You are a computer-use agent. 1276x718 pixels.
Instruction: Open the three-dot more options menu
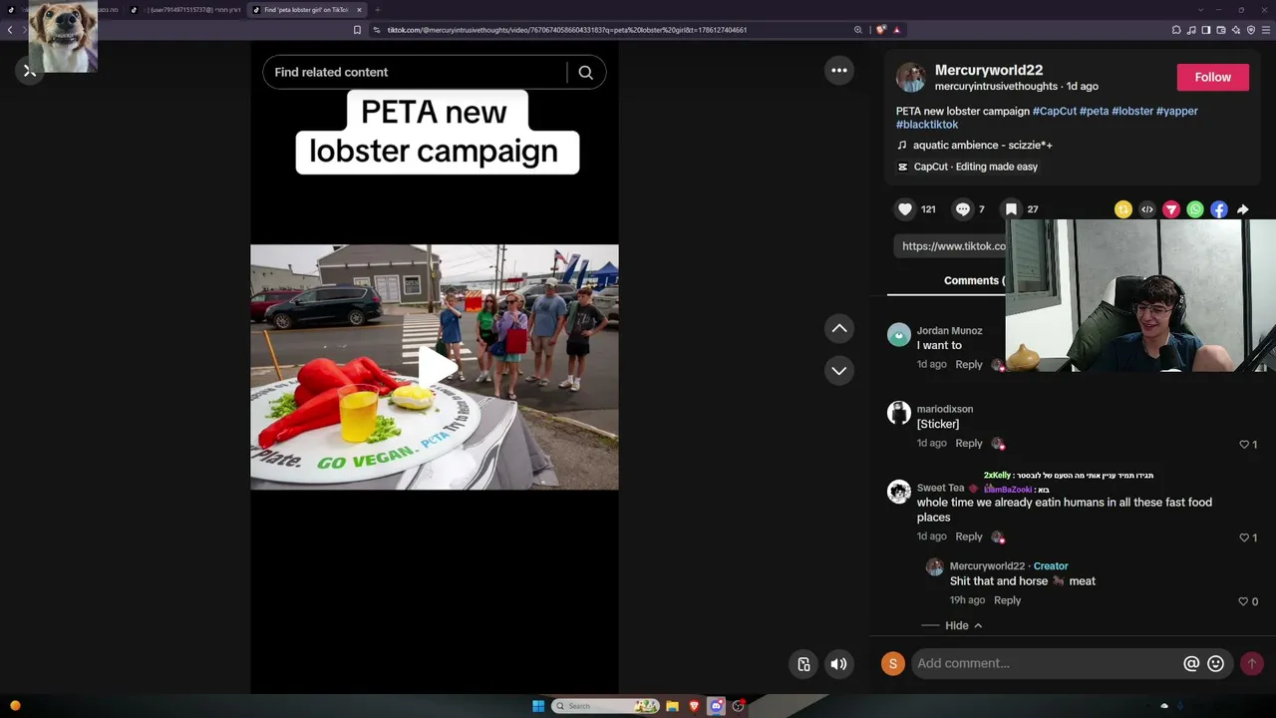(x=839, y=70)
